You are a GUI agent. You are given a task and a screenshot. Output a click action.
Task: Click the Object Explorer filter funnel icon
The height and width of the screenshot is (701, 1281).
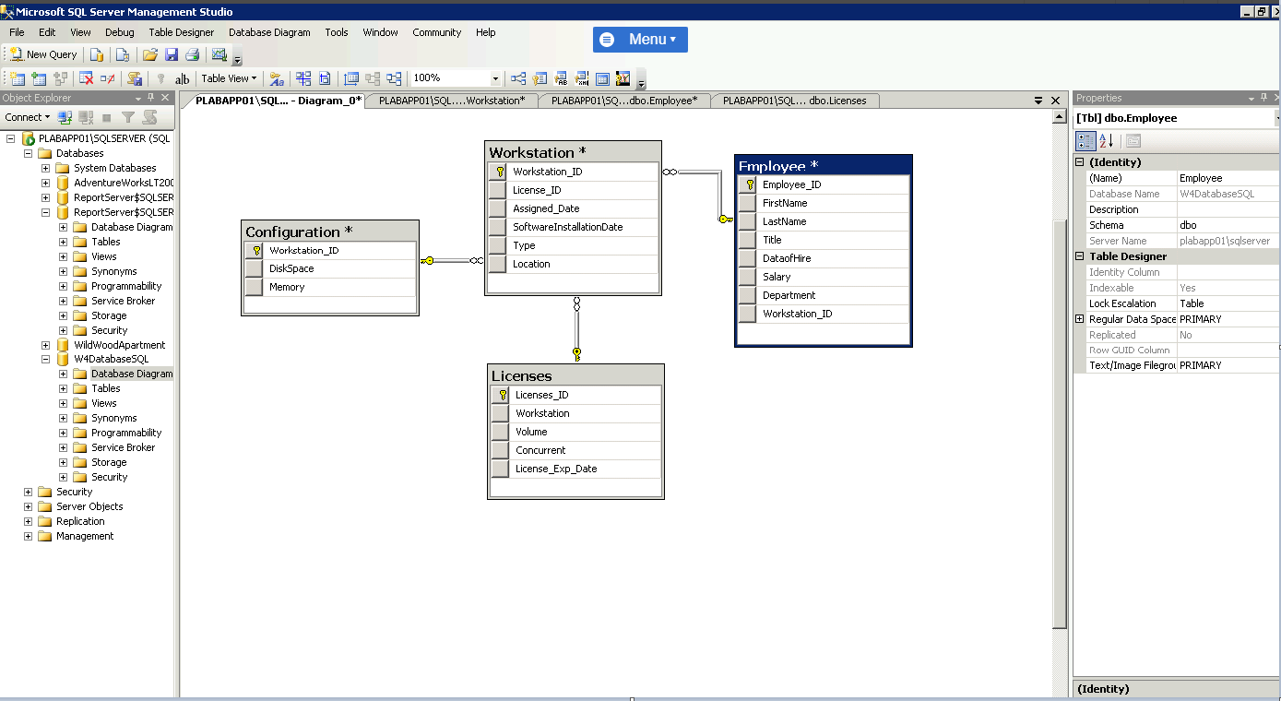128,117
